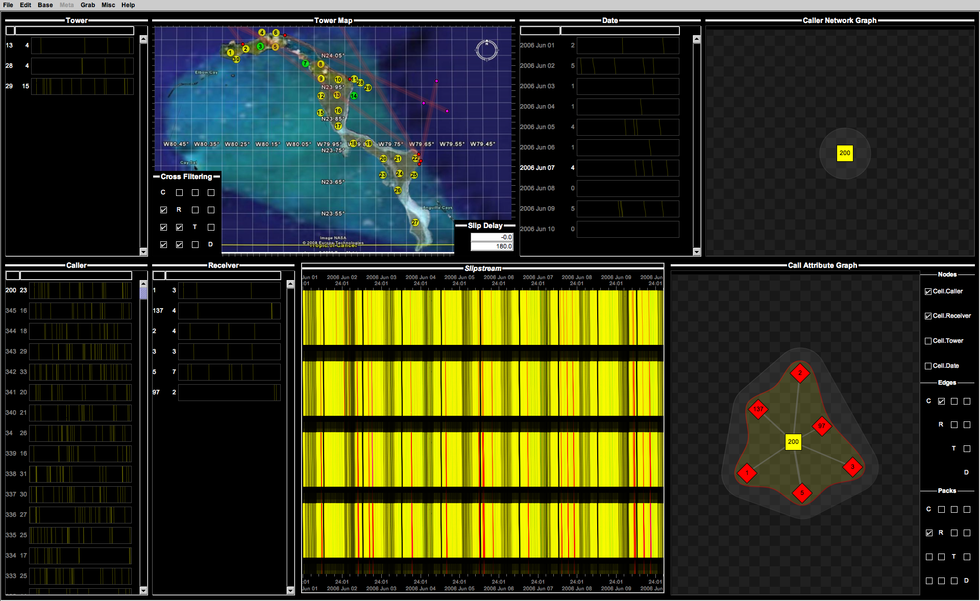
Task: Select green tower marker 14 on map
Action: click(354, 95)
